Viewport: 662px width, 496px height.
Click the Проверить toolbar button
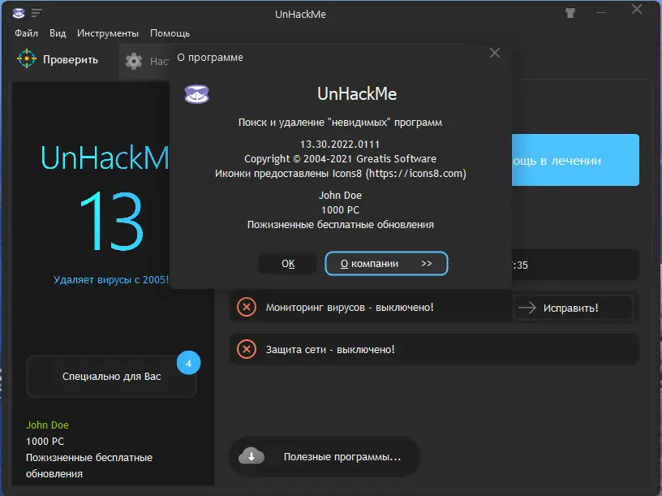tap(58, 59)
